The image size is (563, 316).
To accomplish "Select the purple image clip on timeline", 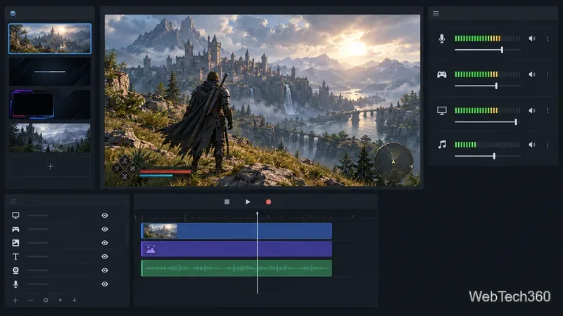I will tap(236, 249).
